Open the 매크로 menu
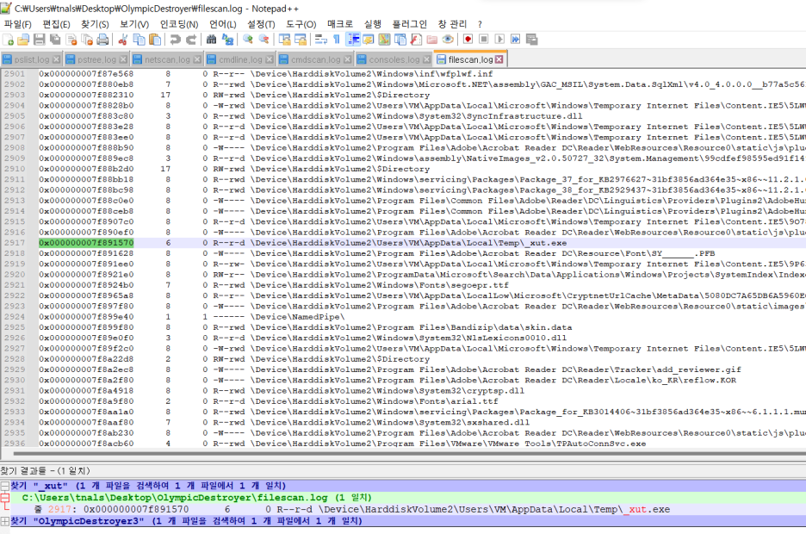The image size is (806, 534). pyautogui.click(x=340, y=24)
